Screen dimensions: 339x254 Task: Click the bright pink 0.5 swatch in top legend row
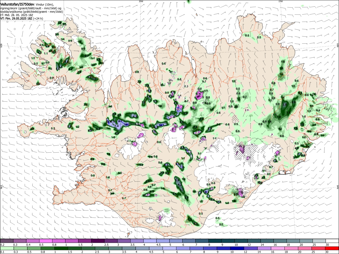(46, 241)
